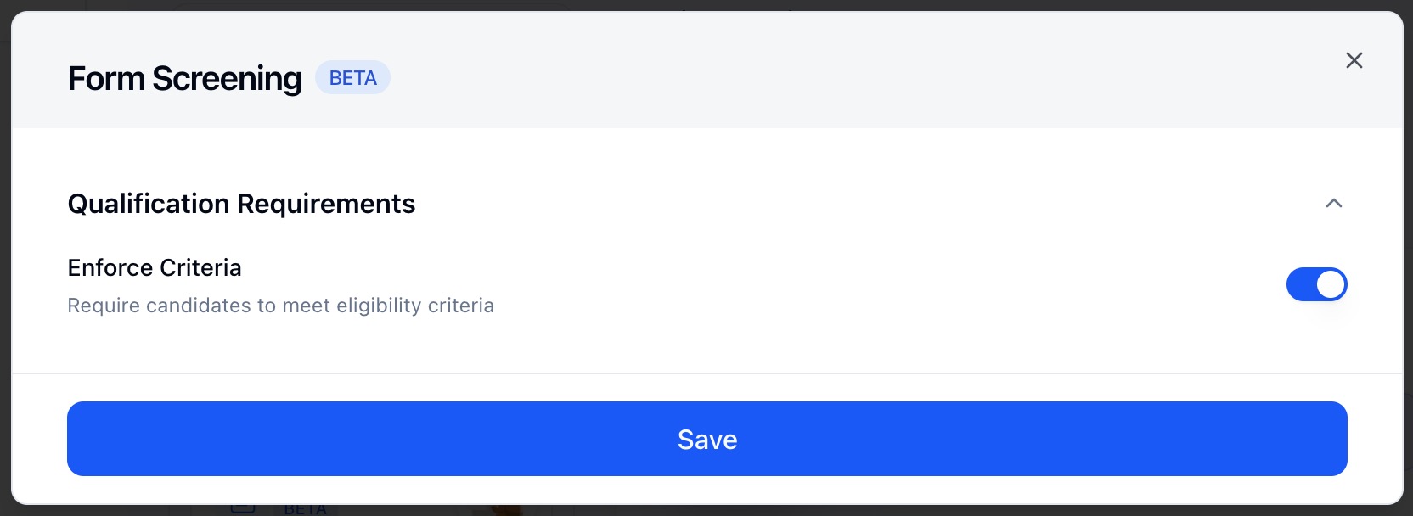Disable the Enforce Criteria switch

[1316, 284]
